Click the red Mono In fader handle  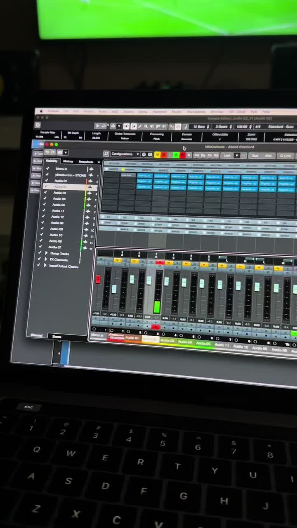[98, 279]
